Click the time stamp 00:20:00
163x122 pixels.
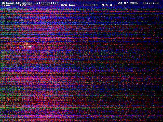[151, 3]
